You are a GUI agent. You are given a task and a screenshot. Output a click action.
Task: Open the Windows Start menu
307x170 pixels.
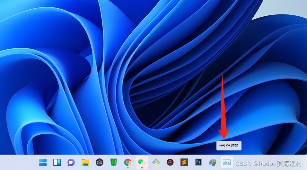pos(43,162)
